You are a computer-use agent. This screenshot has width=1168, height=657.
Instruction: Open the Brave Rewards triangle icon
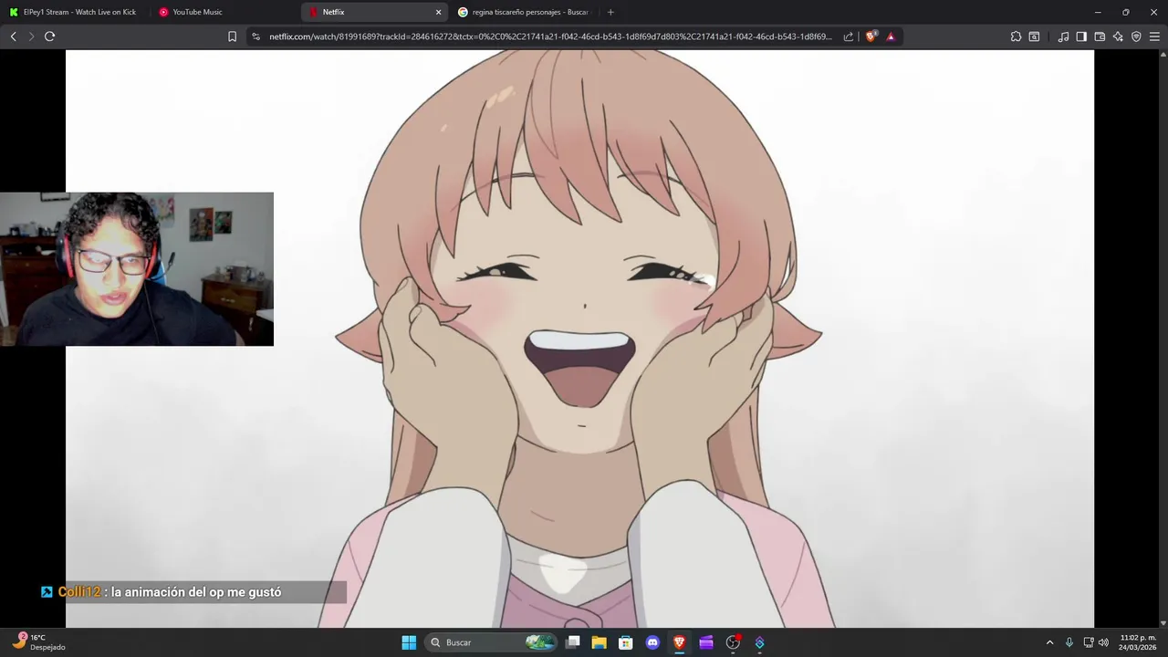point(891,36)
